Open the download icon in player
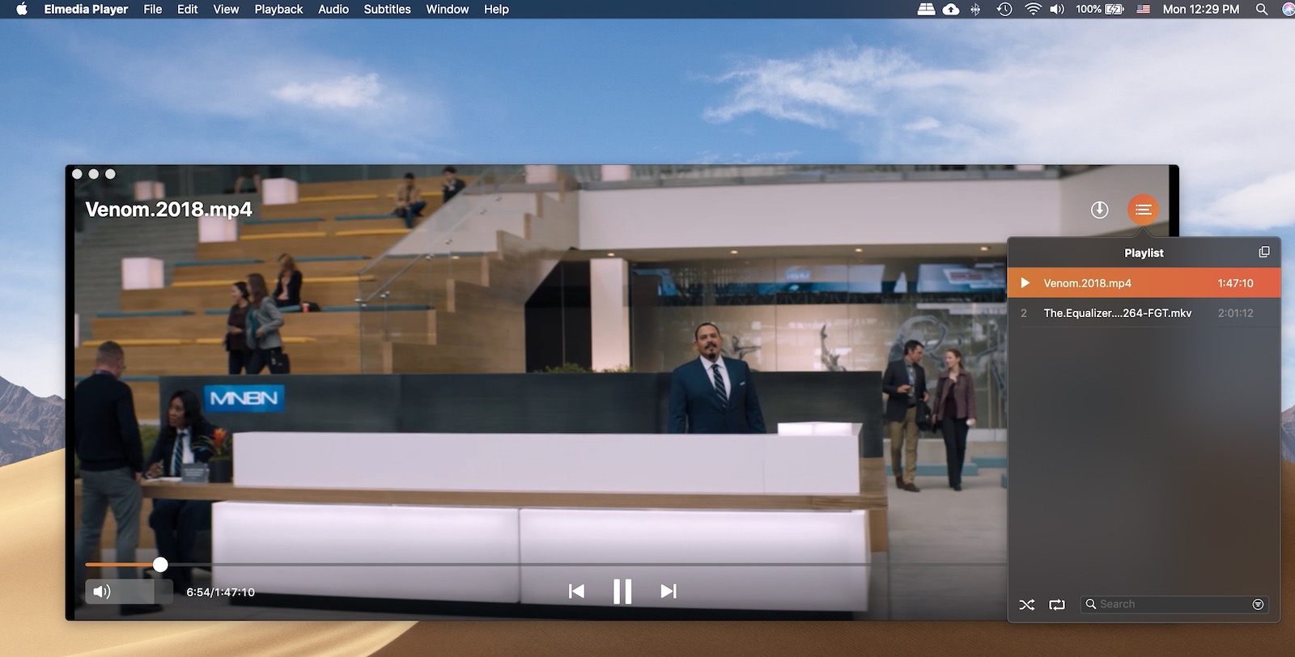The height and width of the screenshot is (657, 1295). click(x=1099, y=210)
